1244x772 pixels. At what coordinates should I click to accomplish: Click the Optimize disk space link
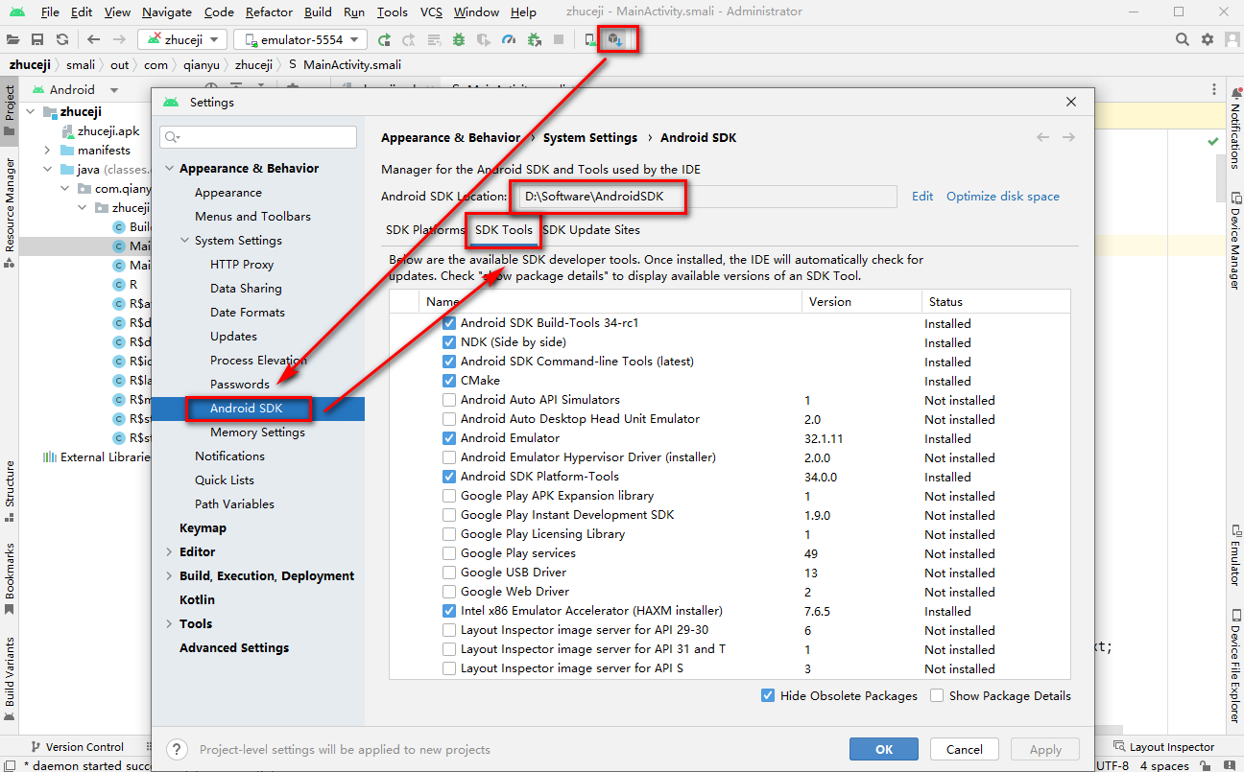coord(1002,196)
